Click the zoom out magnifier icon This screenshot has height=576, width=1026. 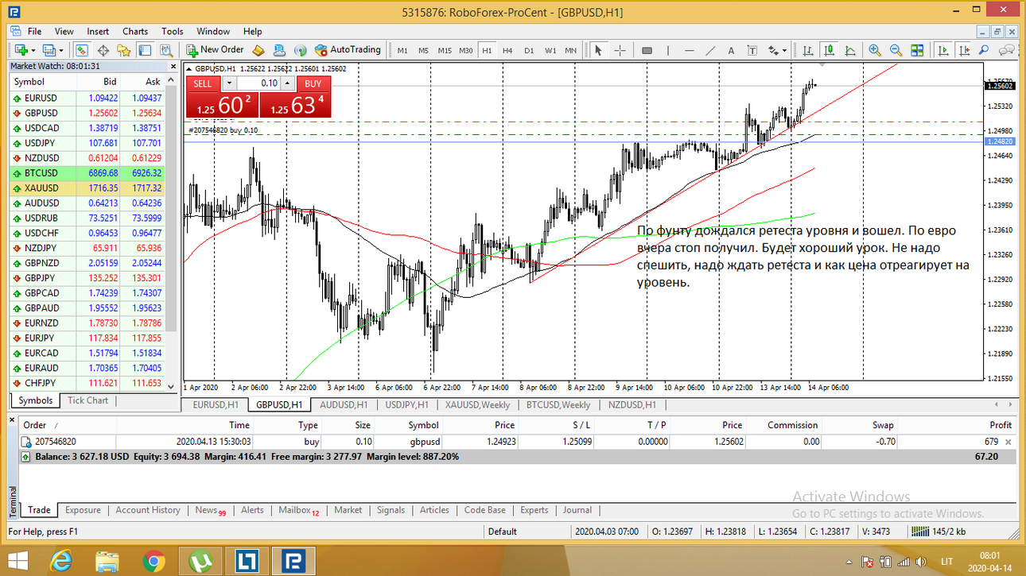click(x=896, y=50)
